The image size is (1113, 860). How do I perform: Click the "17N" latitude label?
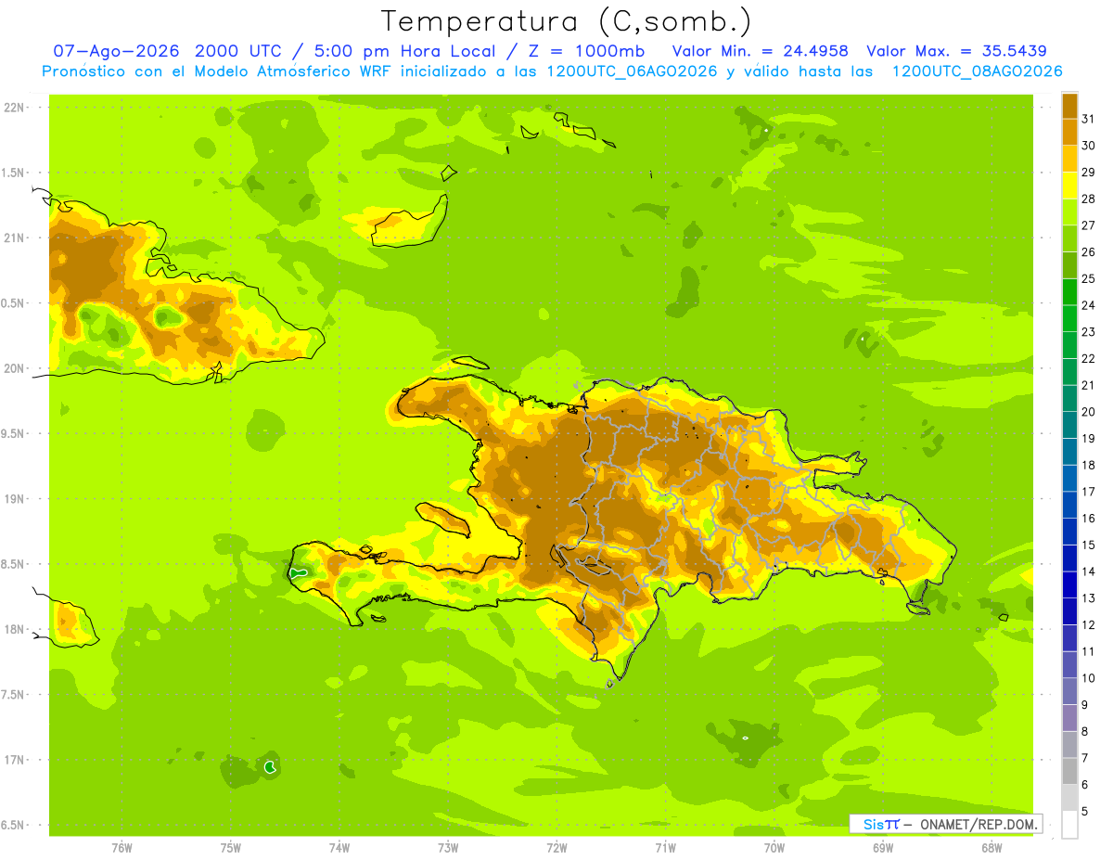14,760
